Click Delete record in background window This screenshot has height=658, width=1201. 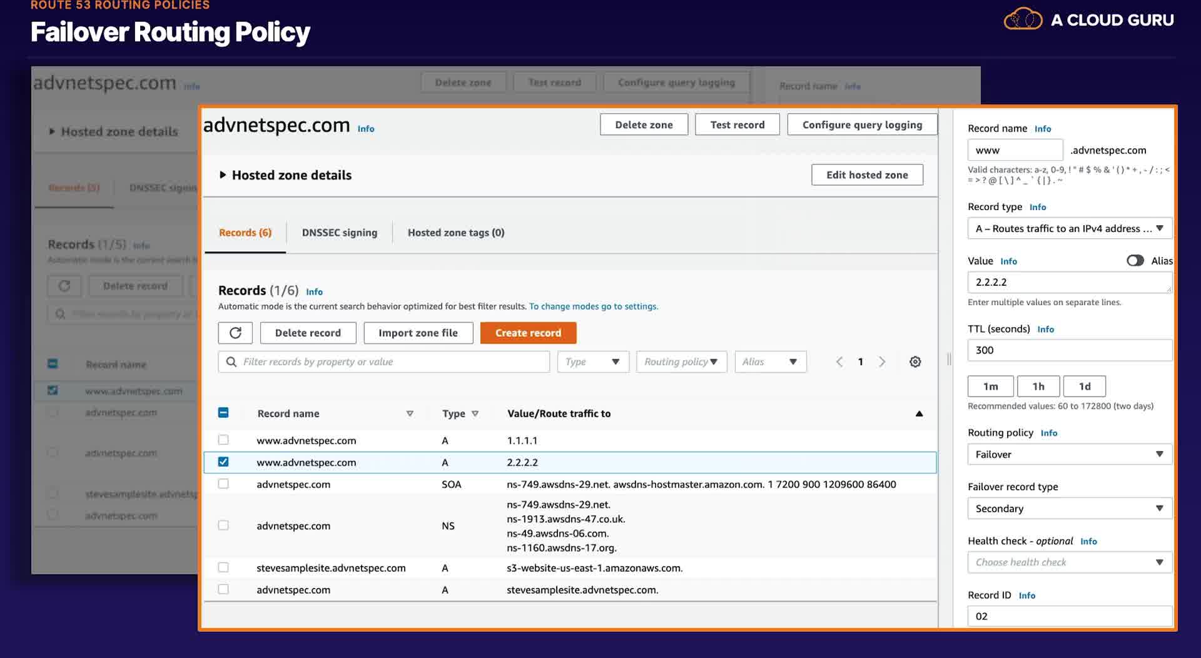click(135, 286)
